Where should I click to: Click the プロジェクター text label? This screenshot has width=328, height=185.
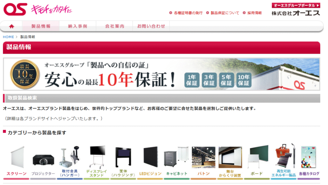click(43, 174)
